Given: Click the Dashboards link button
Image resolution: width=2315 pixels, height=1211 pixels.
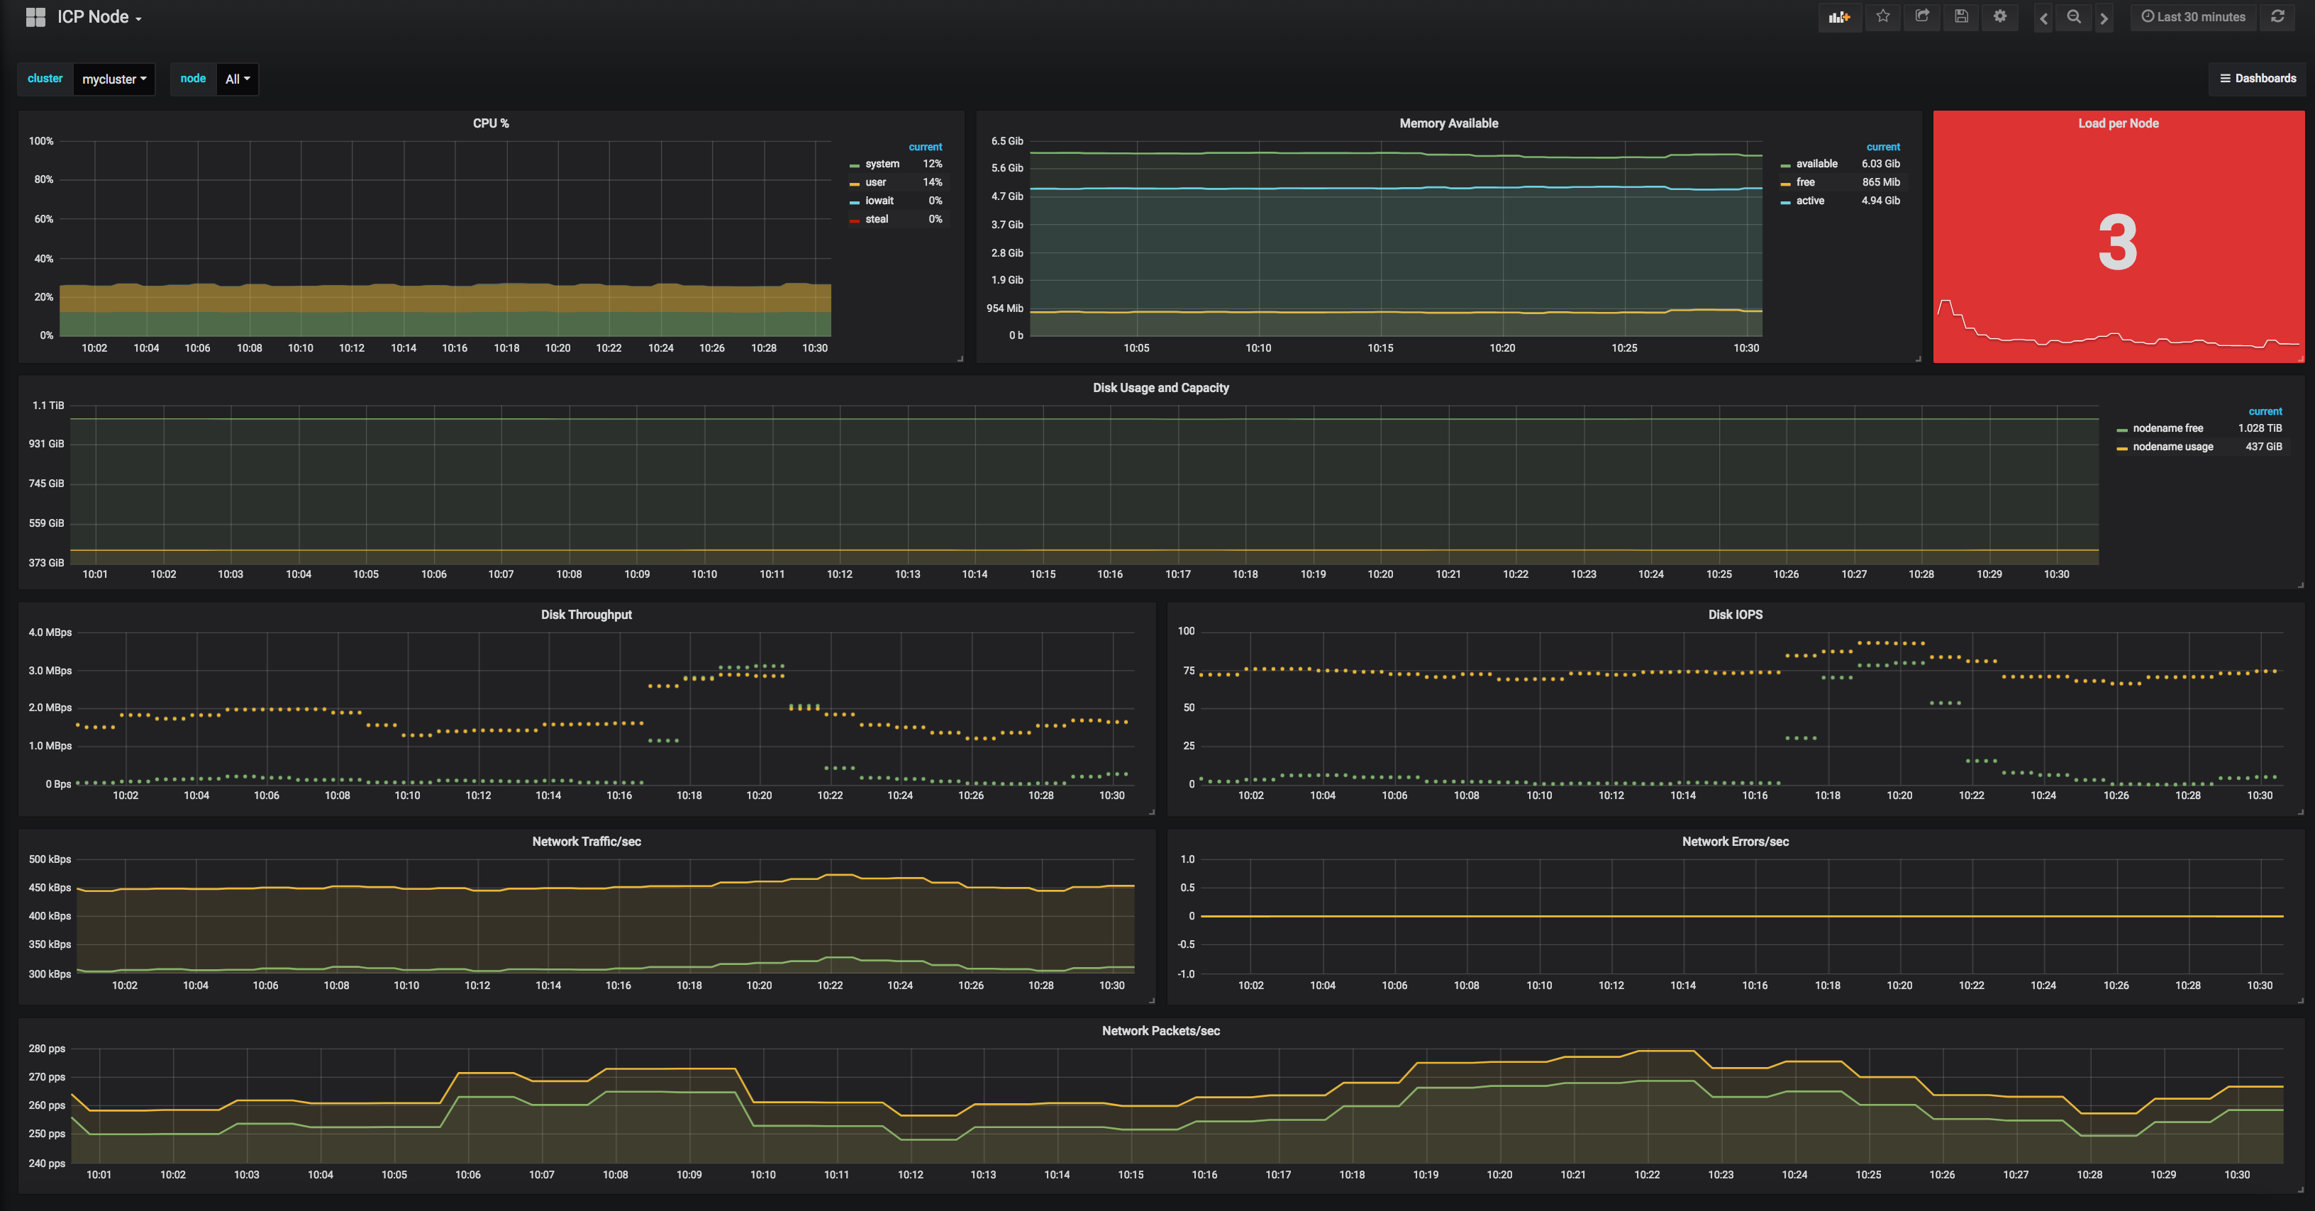Looking at the screenshot, I should (x=2258, y=78).
